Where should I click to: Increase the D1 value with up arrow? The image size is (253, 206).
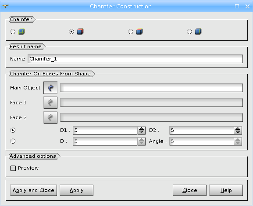[x=142, y=128]
